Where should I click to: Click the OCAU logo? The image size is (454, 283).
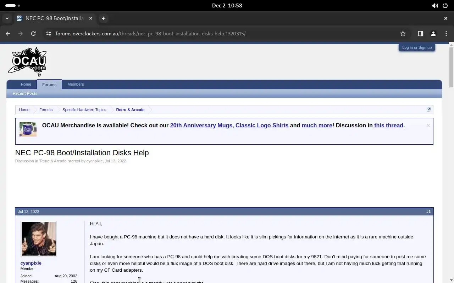coord(27,62)
